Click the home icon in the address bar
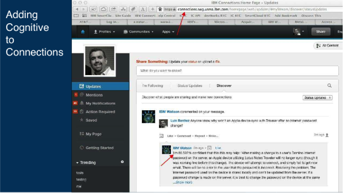The width and height of the screenshot is (343, 193). (x=160, y=9)
